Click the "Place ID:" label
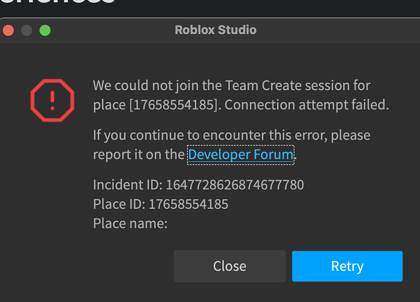Screen dimensions: 420x302 (x=121, y=204)
